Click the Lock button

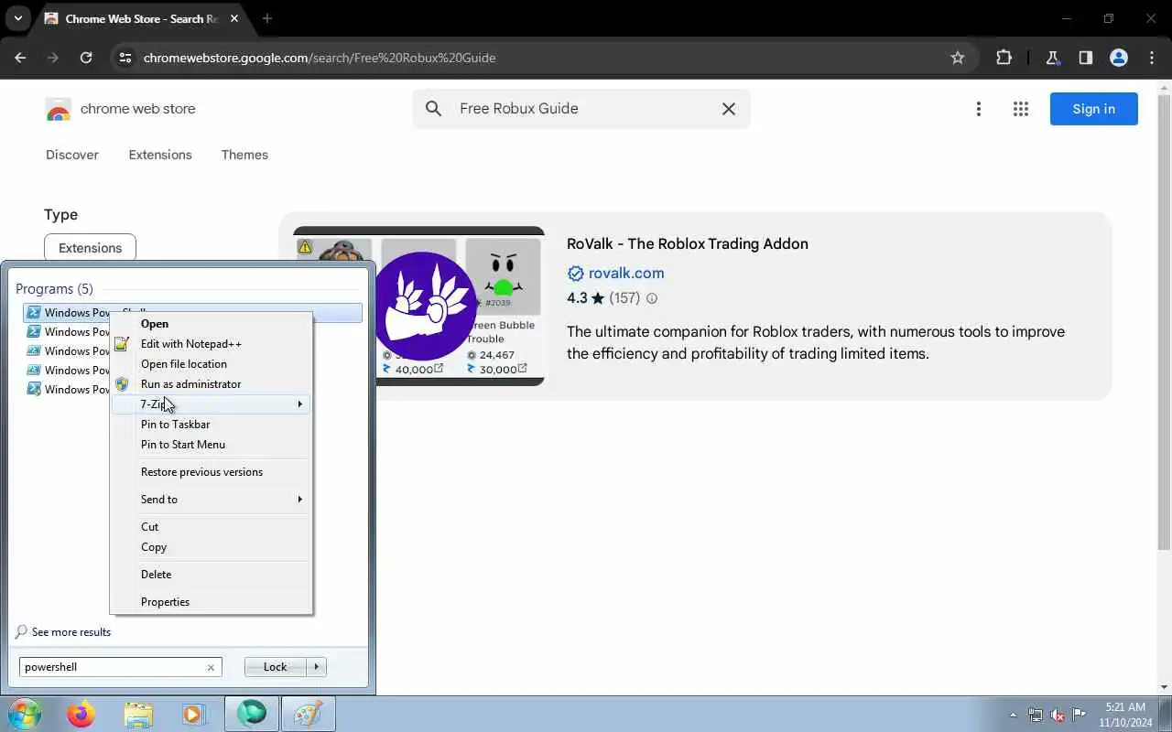275,667
